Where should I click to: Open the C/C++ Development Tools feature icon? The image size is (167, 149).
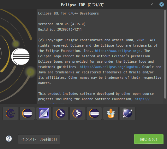click(10, 113)
